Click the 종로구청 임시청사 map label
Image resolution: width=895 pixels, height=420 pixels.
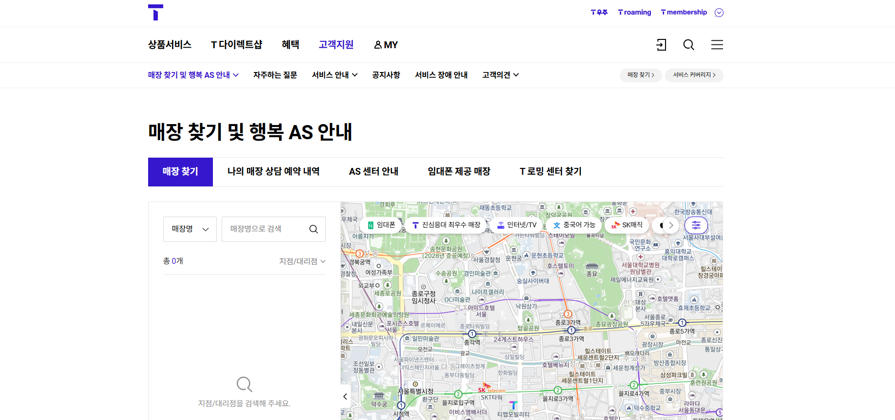[x=423, y=297]
